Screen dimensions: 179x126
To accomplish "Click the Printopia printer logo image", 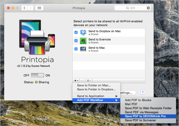I will pos(37,37).
